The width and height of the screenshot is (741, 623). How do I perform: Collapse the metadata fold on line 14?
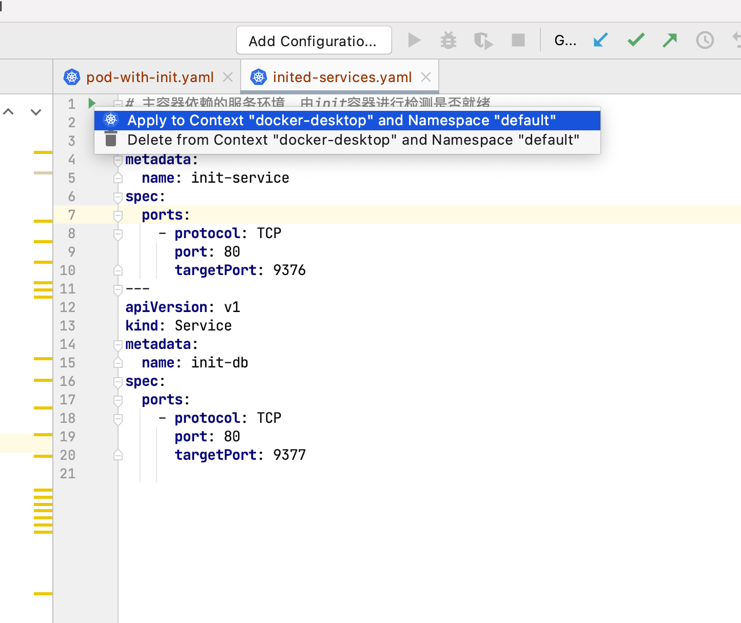(x=118, y=344)
